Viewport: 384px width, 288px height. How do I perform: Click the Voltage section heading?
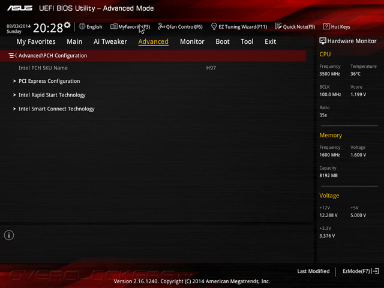click(x=329, y=196)
